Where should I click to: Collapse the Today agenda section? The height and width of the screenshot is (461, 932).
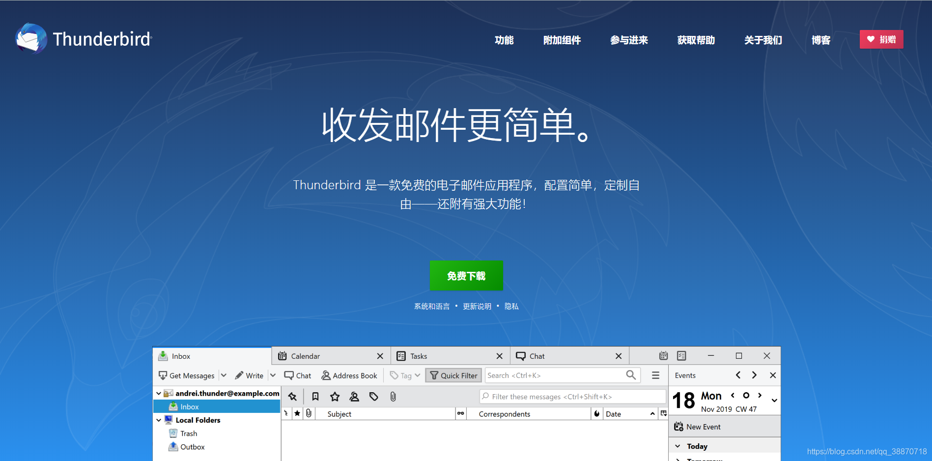(x=678, y=446)
